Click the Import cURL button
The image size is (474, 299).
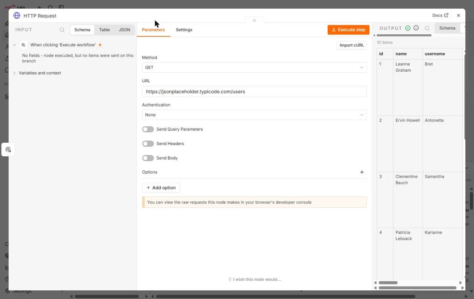coord(351,45)
